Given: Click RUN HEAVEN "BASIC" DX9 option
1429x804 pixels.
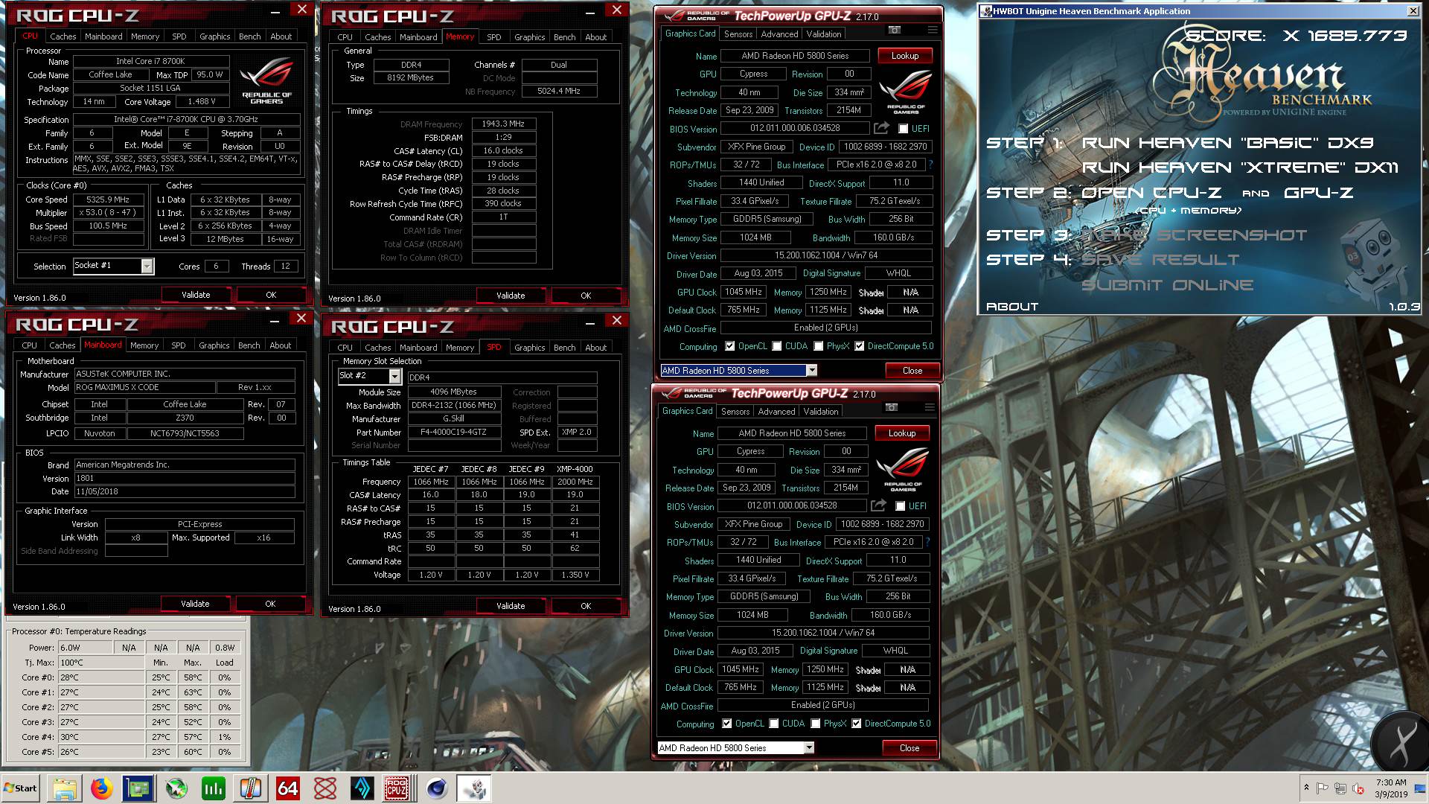Looking at the screenshot, I should click(1227, 143).
